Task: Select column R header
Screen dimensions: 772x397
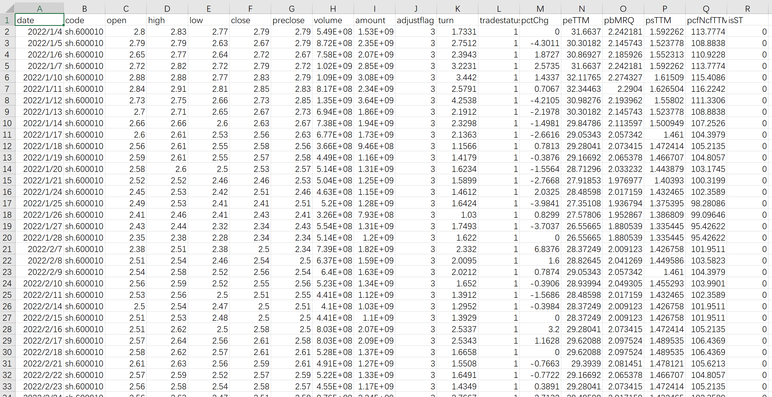Action: coord(747,8)
